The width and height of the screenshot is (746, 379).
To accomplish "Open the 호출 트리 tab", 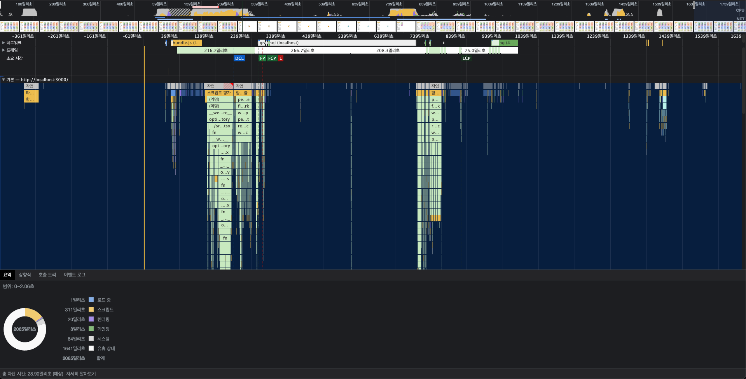I will (47, 275).
